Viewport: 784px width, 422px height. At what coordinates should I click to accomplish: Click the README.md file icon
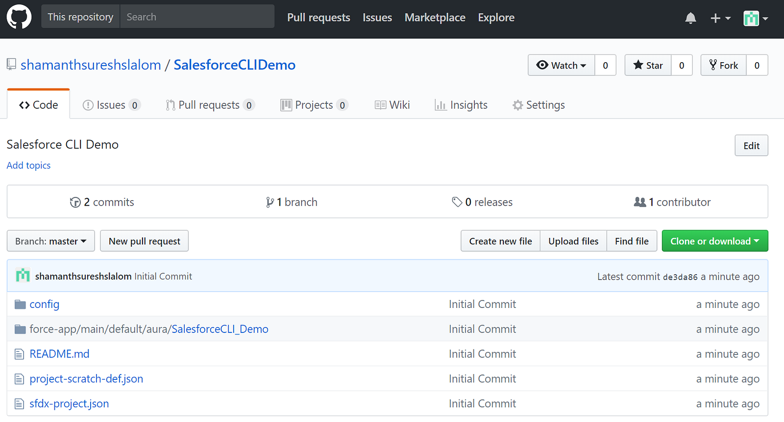click(19, 354)
